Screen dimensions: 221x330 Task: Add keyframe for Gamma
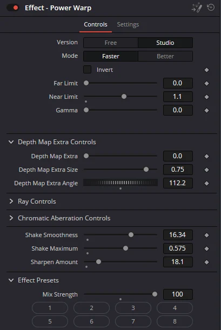click(207, 110)
